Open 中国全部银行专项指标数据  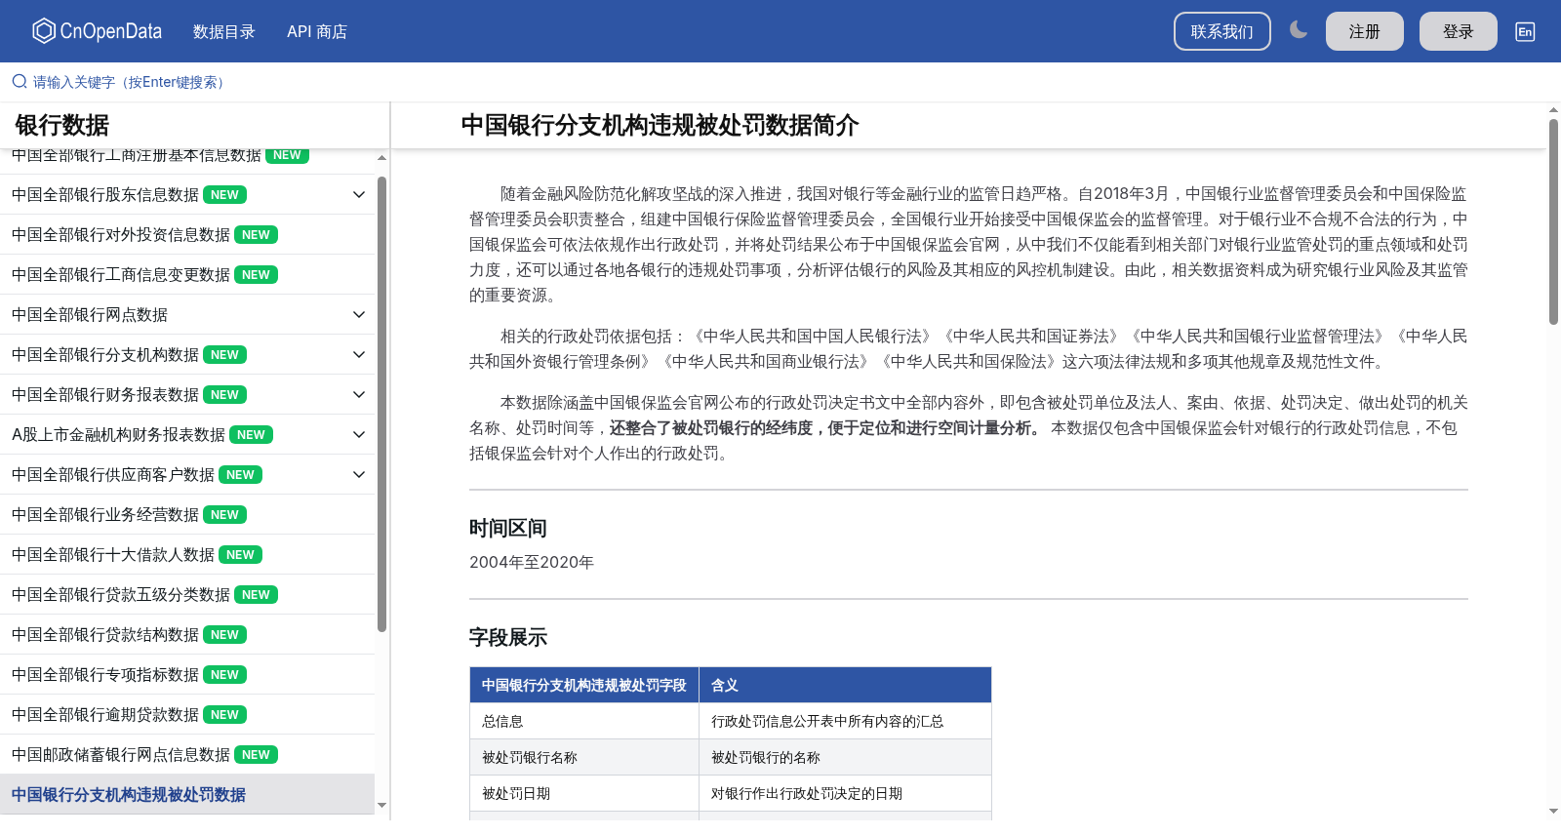click(x=187, y=674)
